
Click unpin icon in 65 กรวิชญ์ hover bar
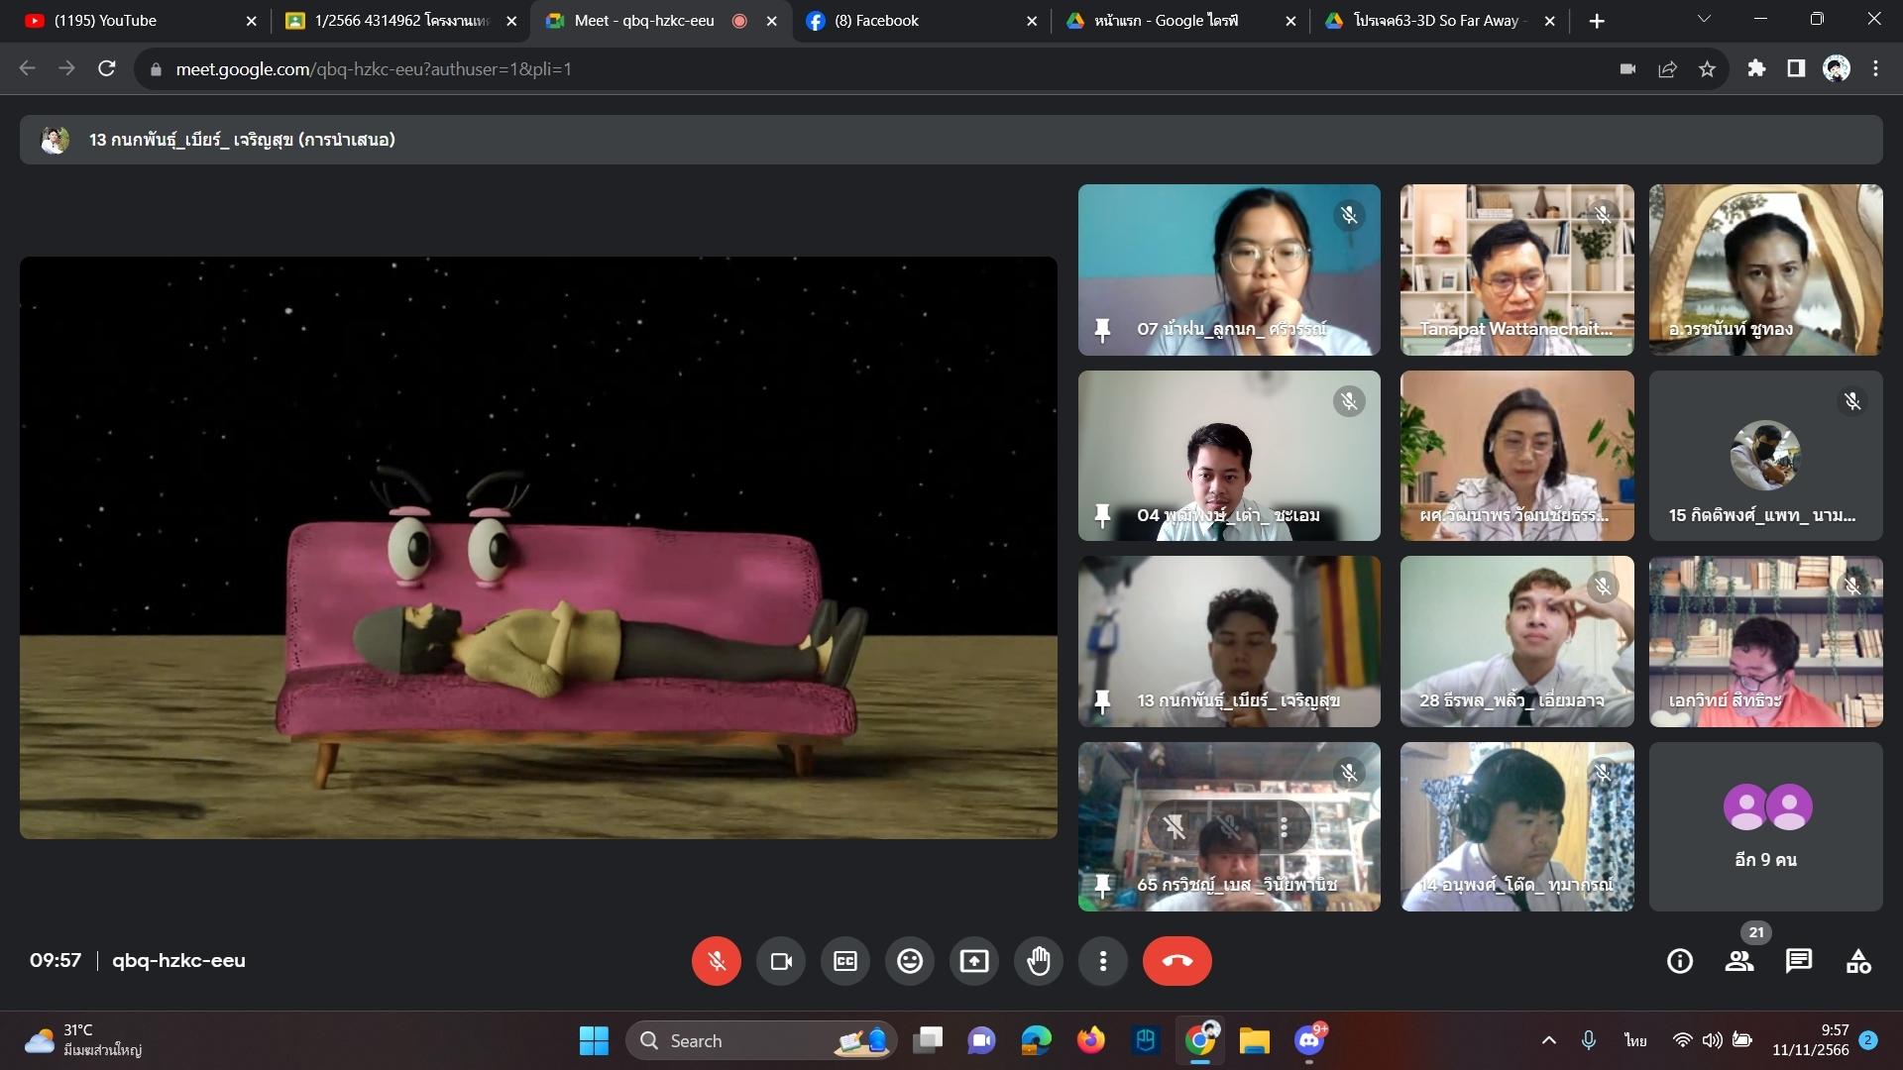coord(1175,826)
